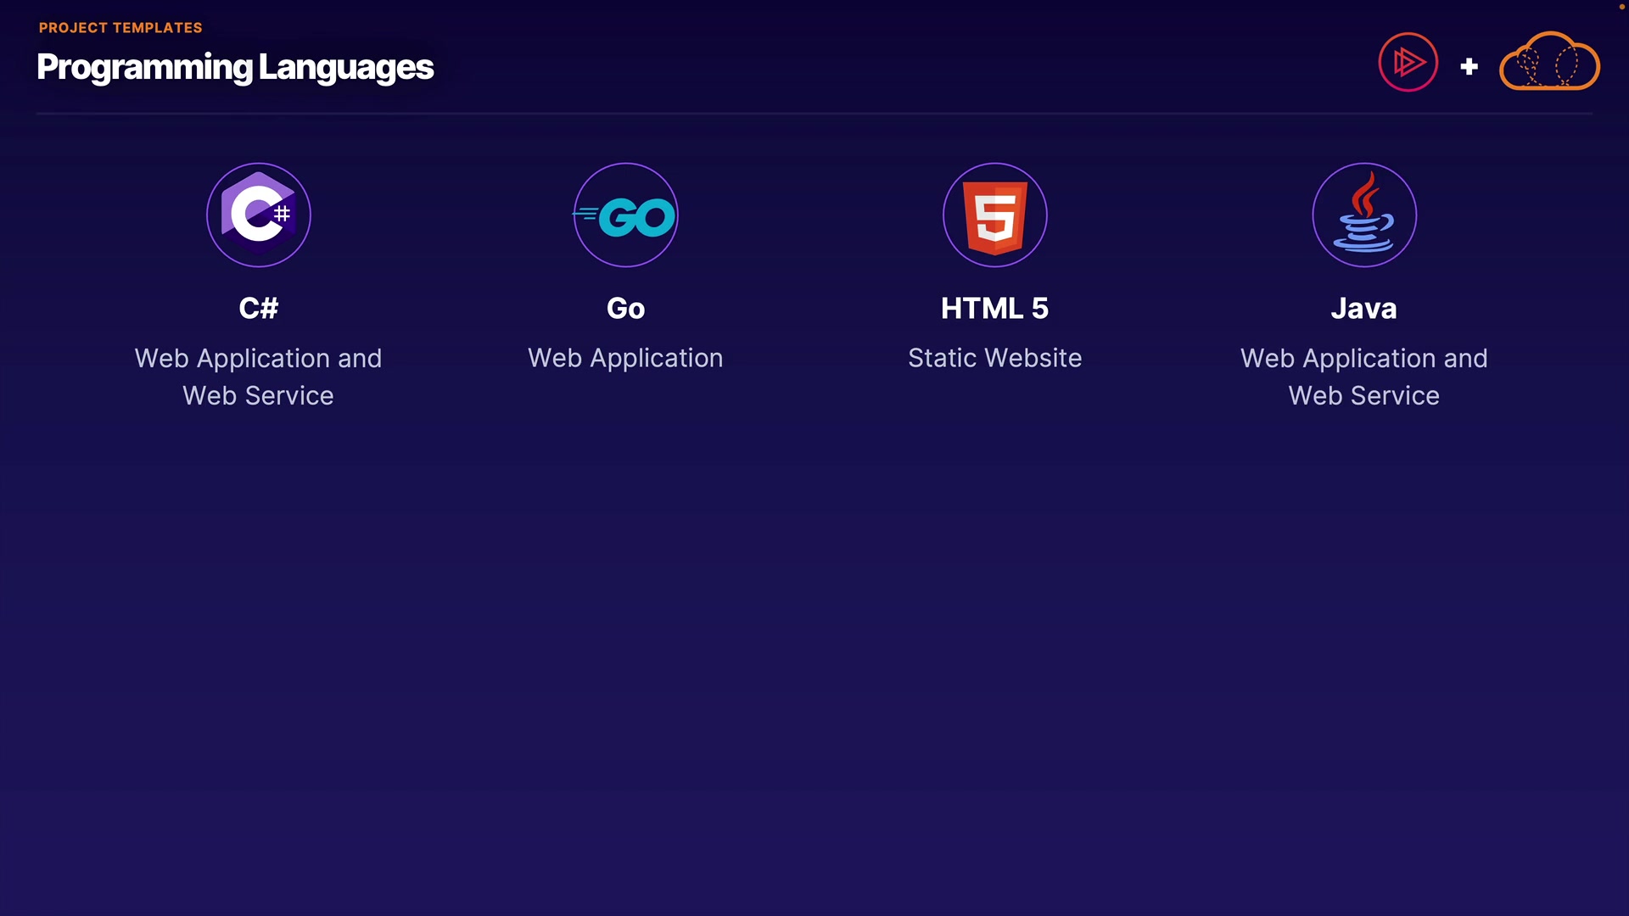This screenshot has height=916, width=1629.
Task: Click the word 'Programming' in the title
Action: [x=145, y=67]
